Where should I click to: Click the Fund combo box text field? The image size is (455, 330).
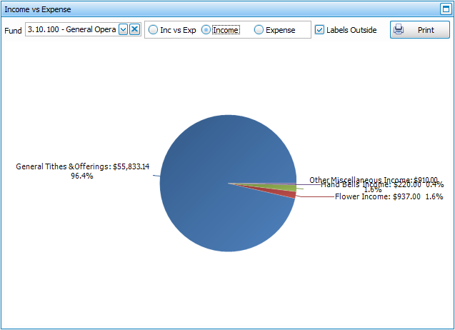click(71, 29)
